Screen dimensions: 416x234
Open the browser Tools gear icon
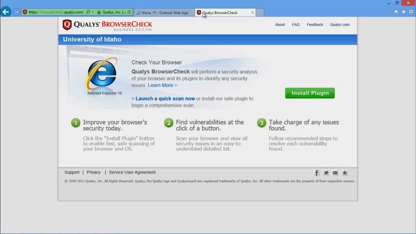(411, 12)
